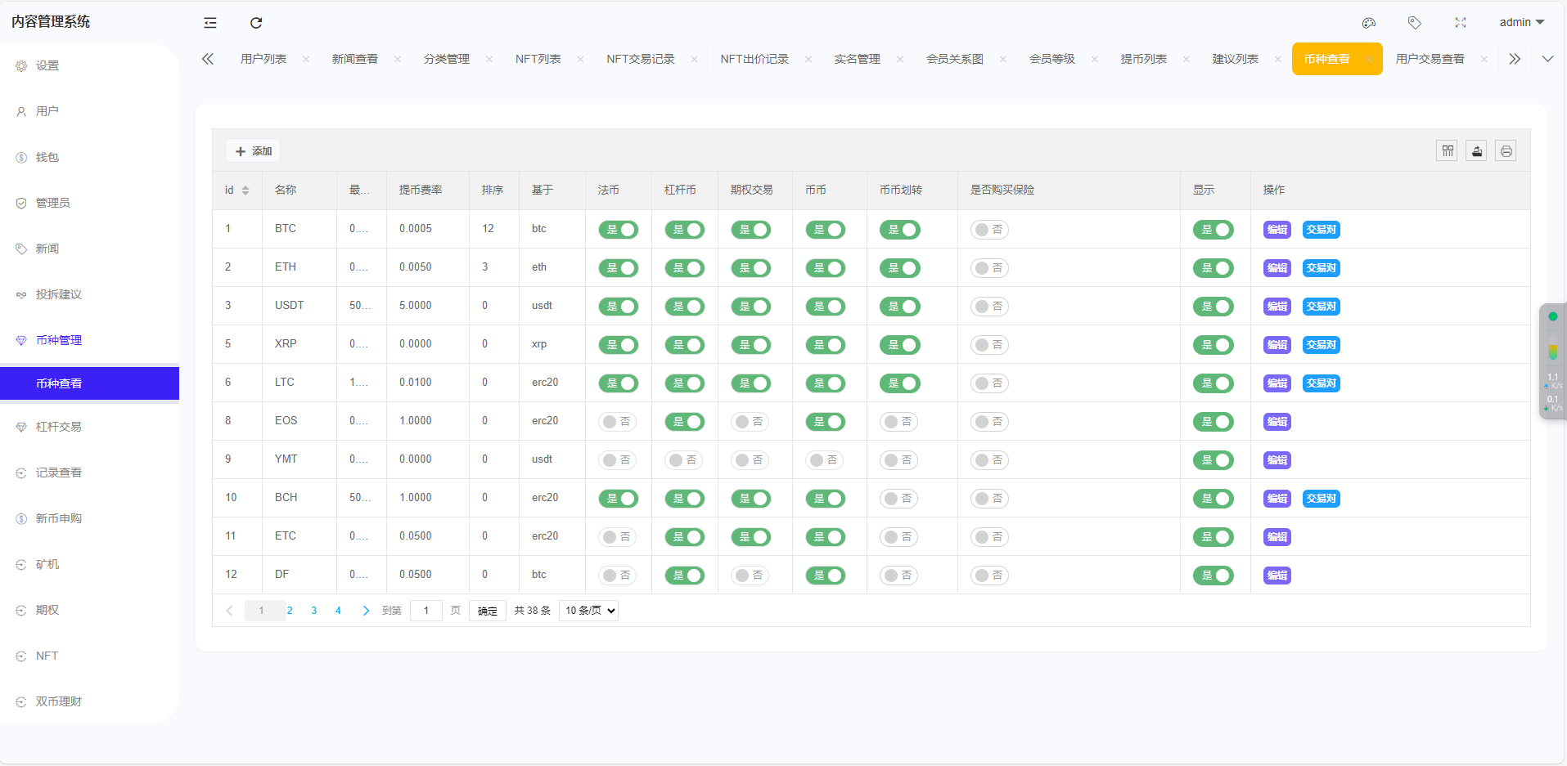Expand the 杠杆交易 sidebar menu

point(90,427)
